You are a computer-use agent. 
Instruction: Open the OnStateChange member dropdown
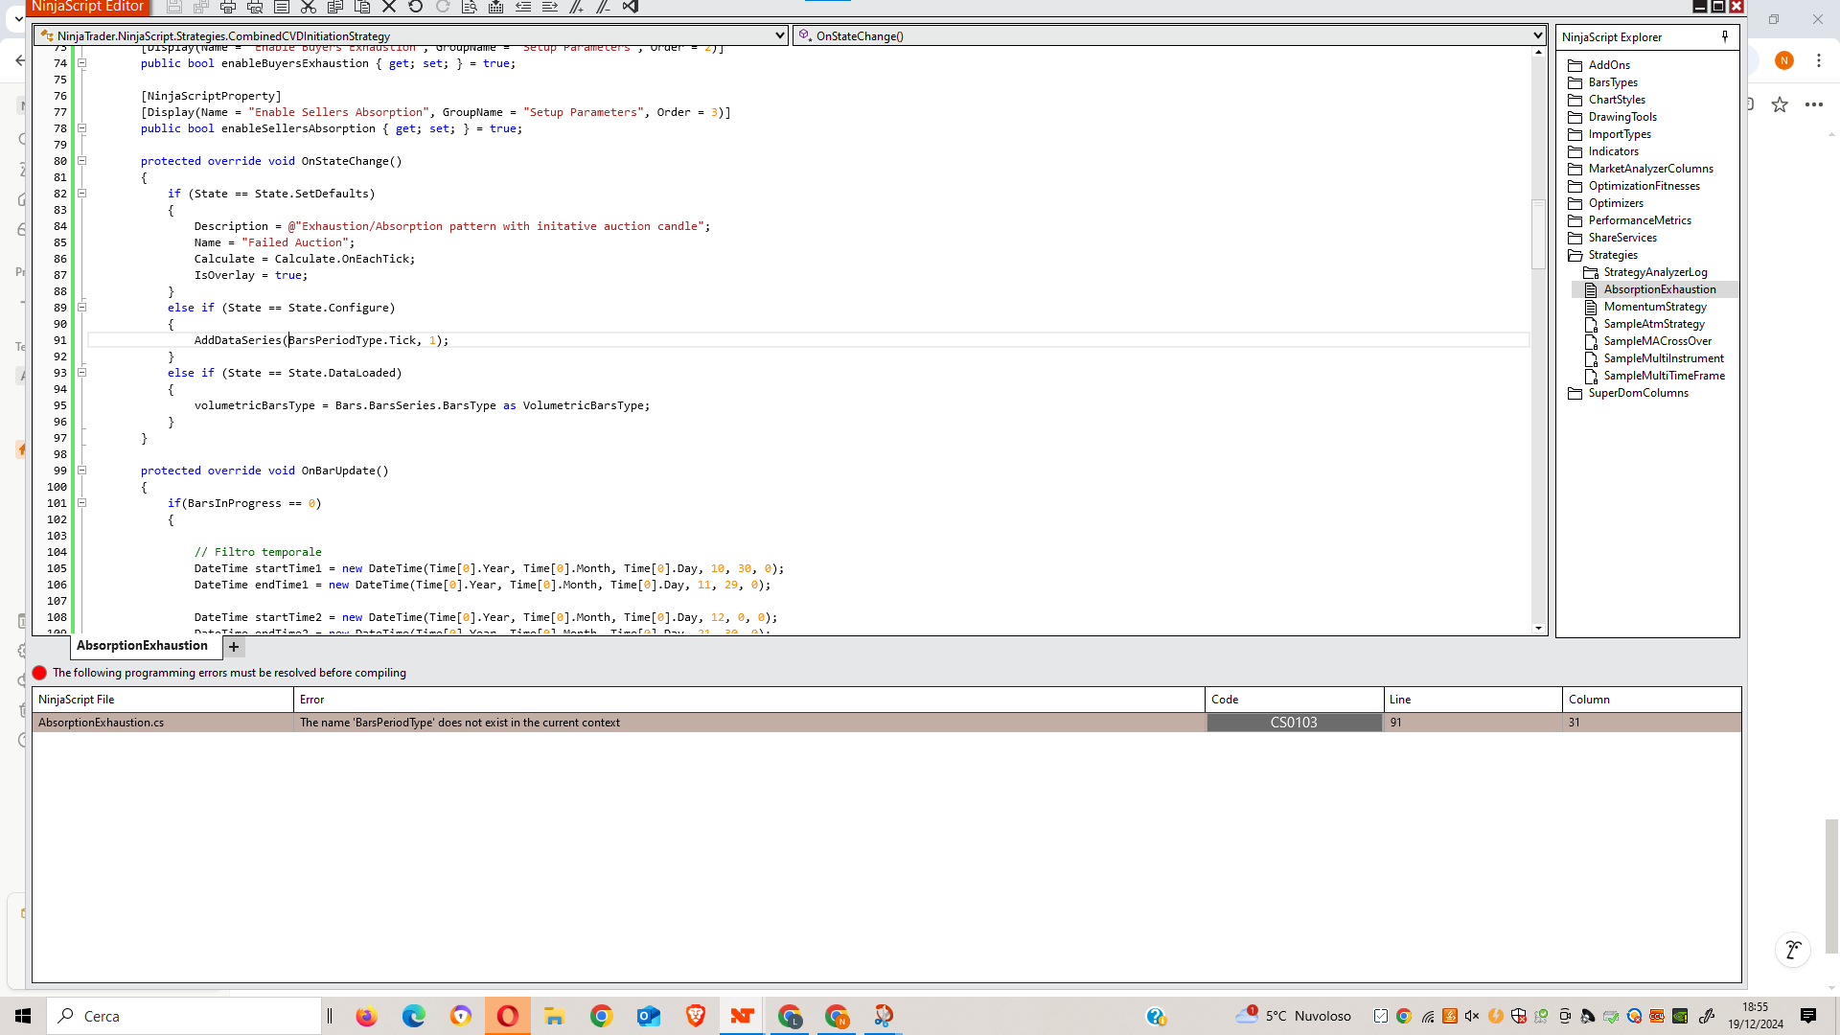click(1537, 35)
